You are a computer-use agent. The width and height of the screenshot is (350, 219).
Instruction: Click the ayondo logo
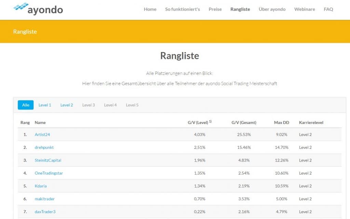38,9
